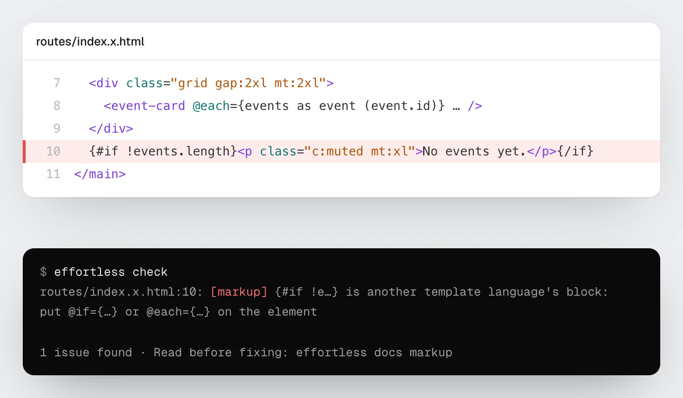
Task: Select line number 8 in the code gutter
Action: (x=57, y=106)
